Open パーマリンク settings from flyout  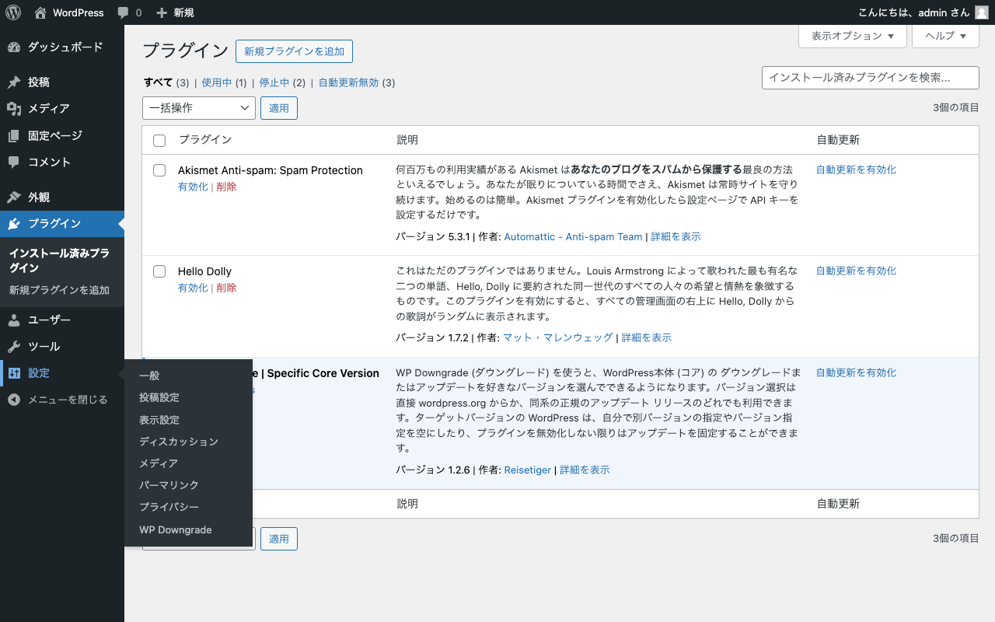[188, 485]
